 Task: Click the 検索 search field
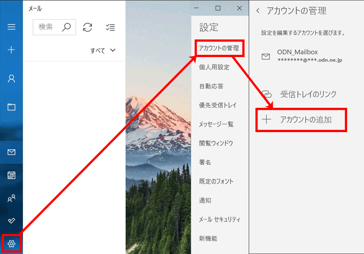point(54,27)
